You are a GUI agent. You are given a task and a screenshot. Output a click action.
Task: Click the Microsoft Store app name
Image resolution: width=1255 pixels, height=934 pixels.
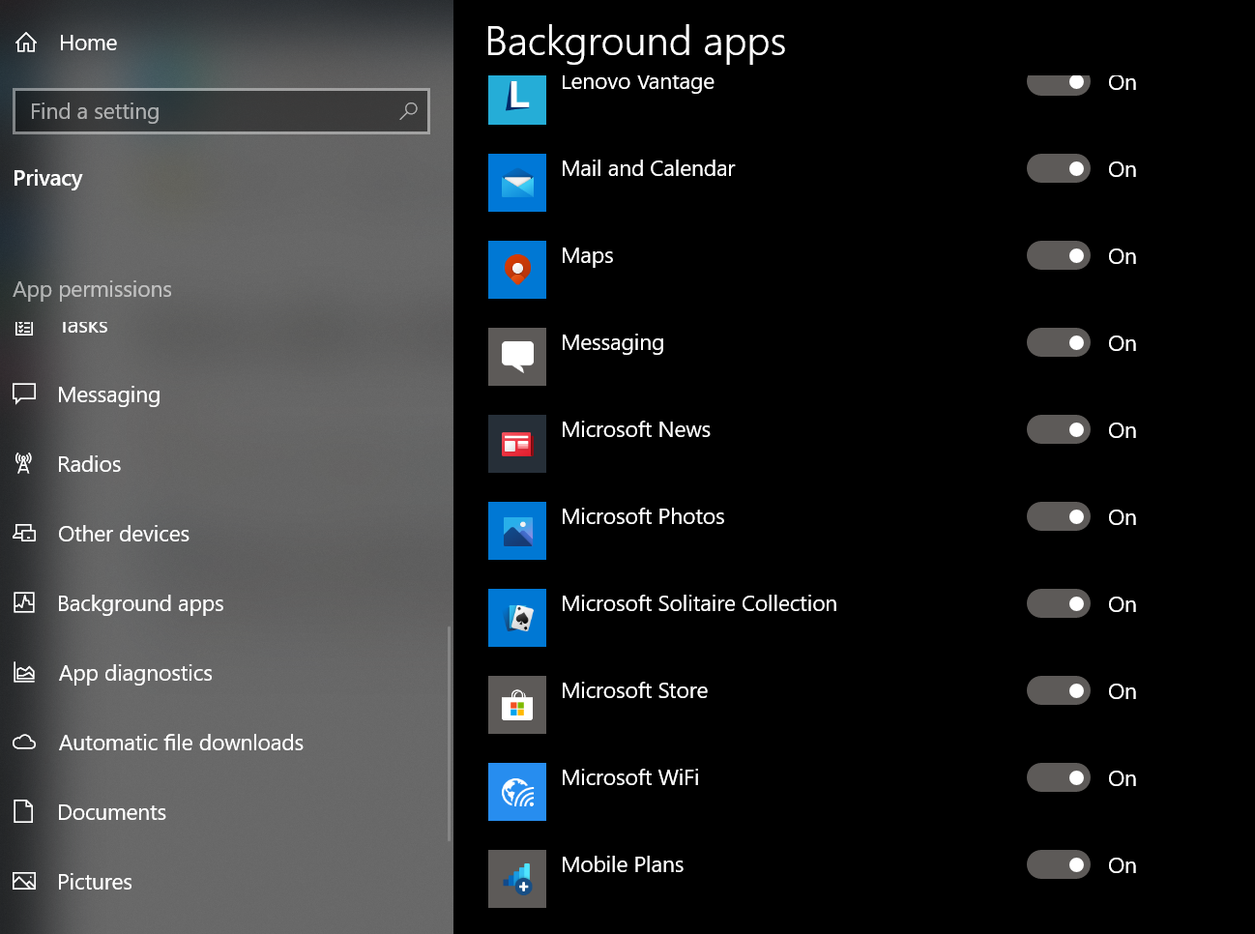click(x=634, y=690)
